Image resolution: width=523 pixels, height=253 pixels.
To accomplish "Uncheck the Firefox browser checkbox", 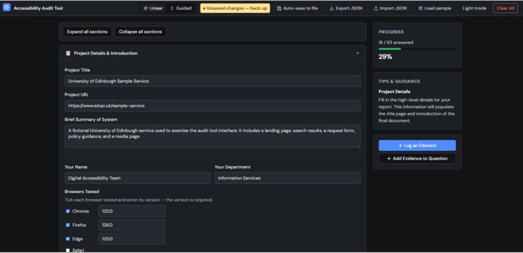I will pos(68,225).
